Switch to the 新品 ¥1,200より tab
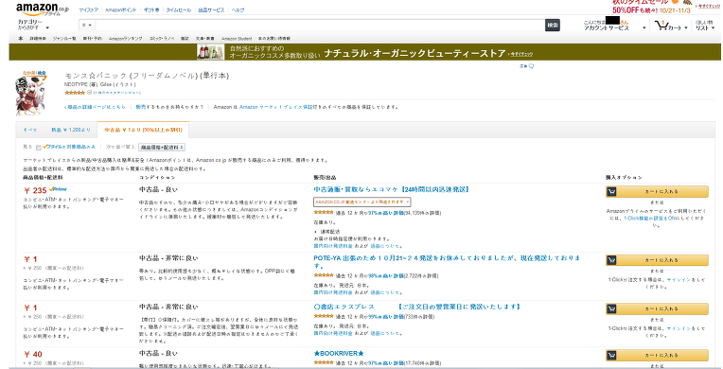723x369 pixels. tap(71, 130)
